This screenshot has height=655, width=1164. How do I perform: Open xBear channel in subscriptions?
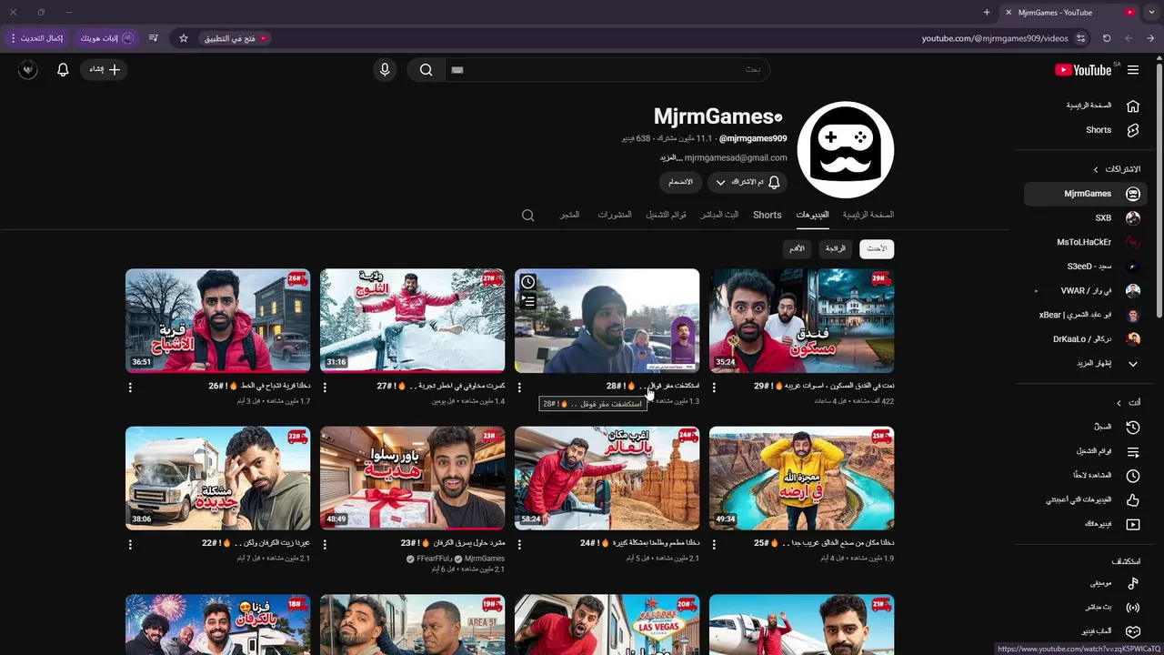pyautogui.click(x=1086, y=315)
